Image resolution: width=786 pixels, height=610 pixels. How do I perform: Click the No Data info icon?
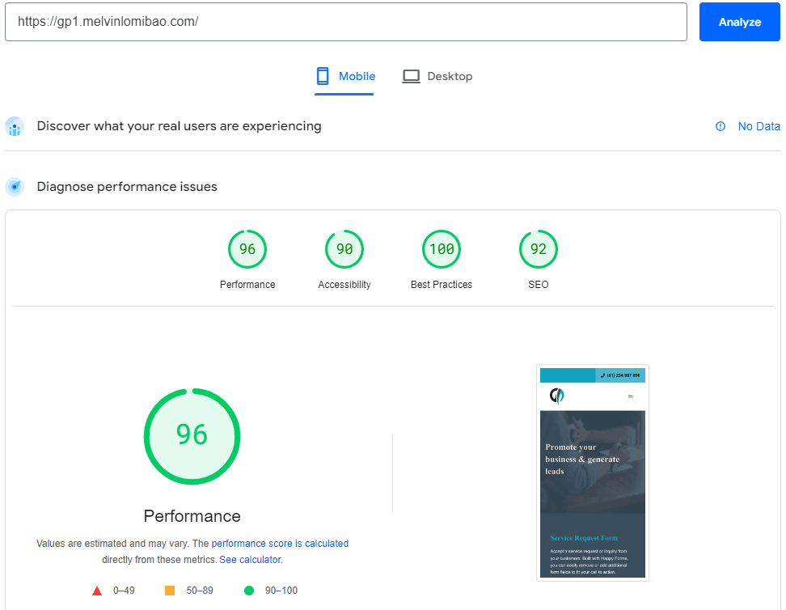pyautogui.click(x=720, y=127)
